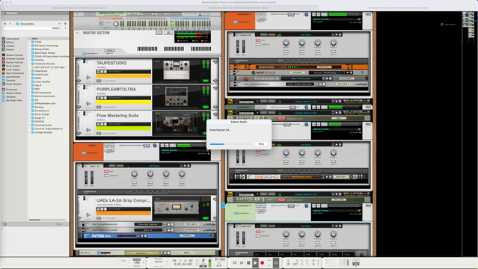Expand the AIR Music Technology folder
This screenshot has height=269, width=478.
(29, 46)
